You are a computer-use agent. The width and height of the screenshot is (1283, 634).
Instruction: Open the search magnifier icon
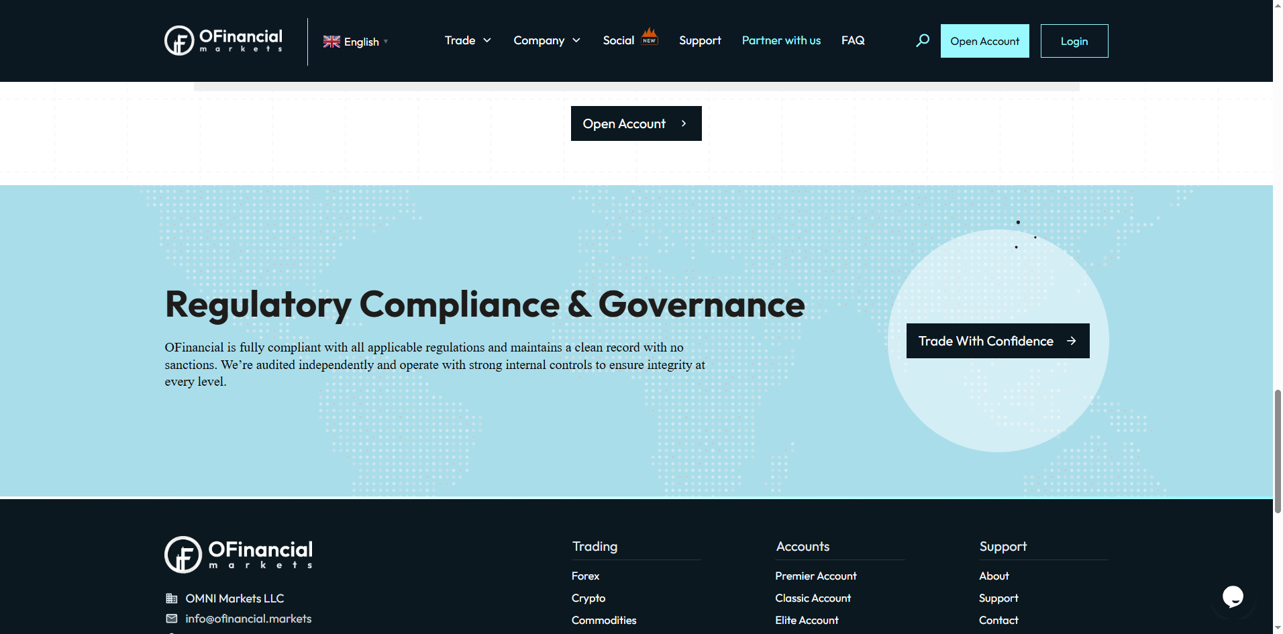(x=923, y=41)
